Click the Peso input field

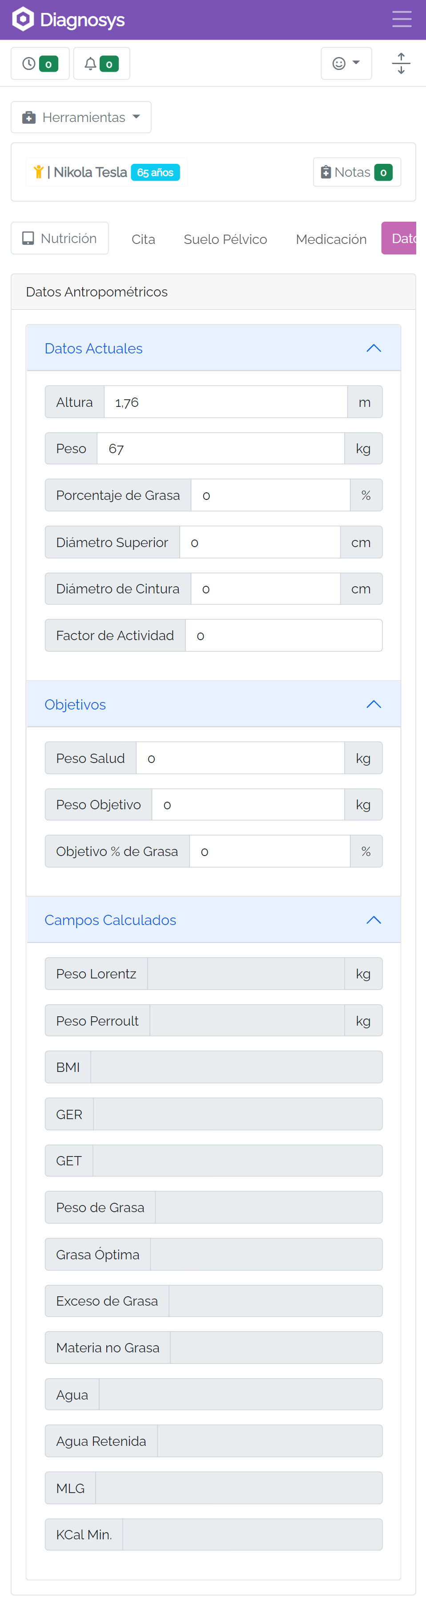point(221,449)
